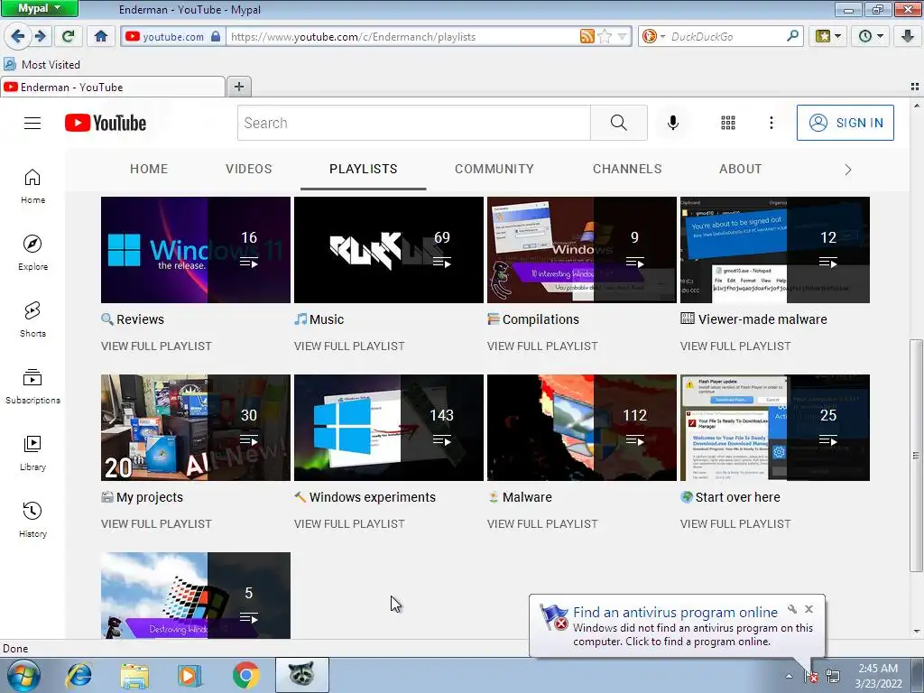This screenshot has height=693, width=924.
Task: Open a new tab with the plus button
Action: [x=238, y=87]
